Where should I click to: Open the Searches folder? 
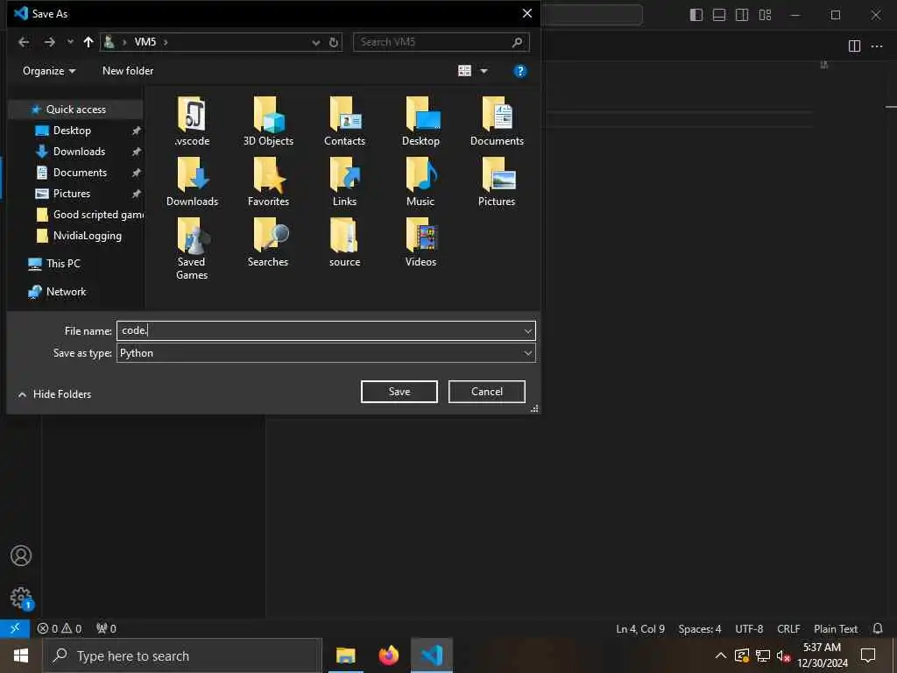point(268,243)
